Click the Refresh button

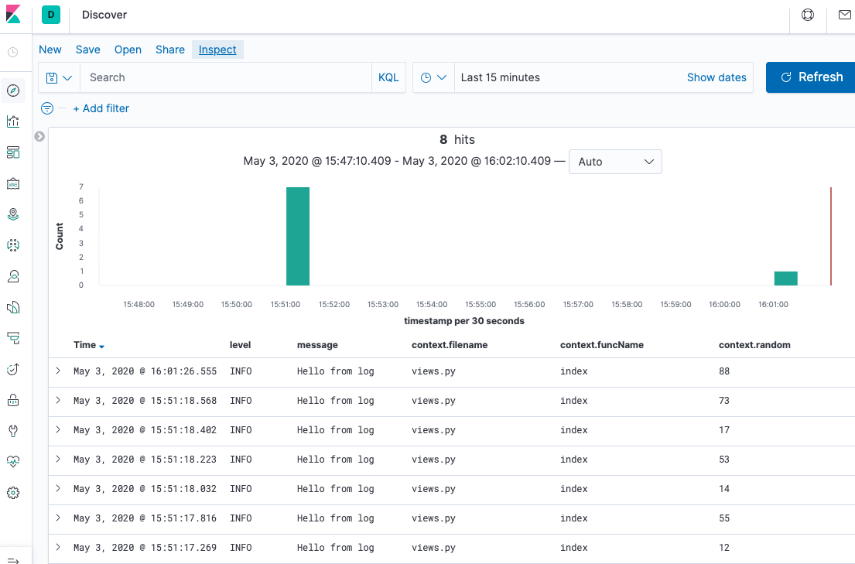(x=811, y=77)
